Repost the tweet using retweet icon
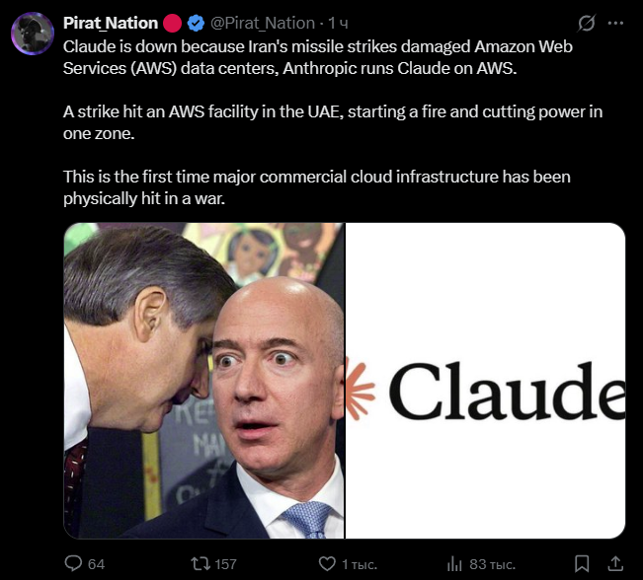This screenshot has width=643, height=580. (x=201, y=563)
